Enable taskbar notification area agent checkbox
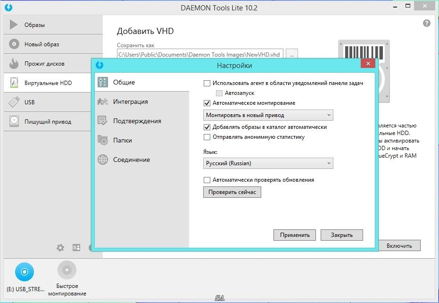The image size is (439, 303). pos(207,83)
